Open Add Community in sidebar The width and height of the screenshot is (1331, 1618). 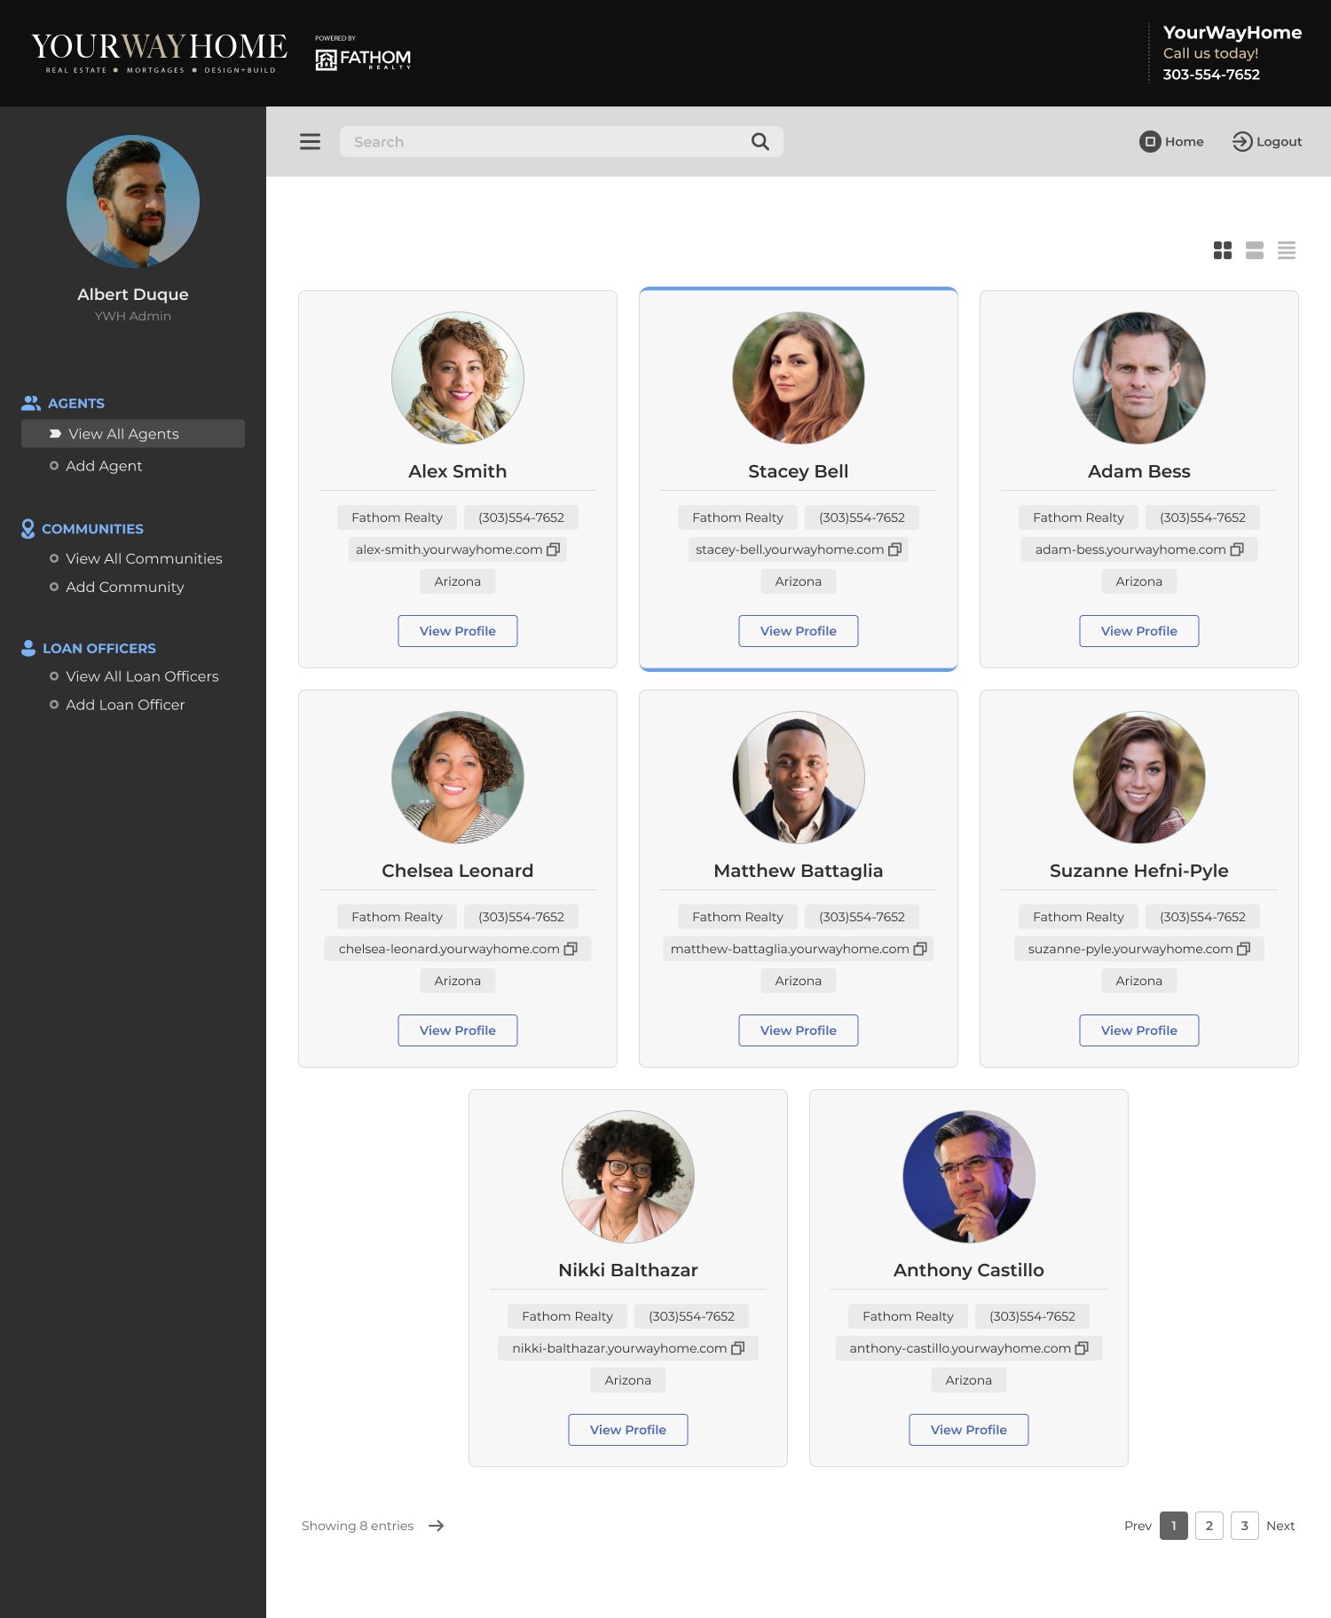(125, 587)
